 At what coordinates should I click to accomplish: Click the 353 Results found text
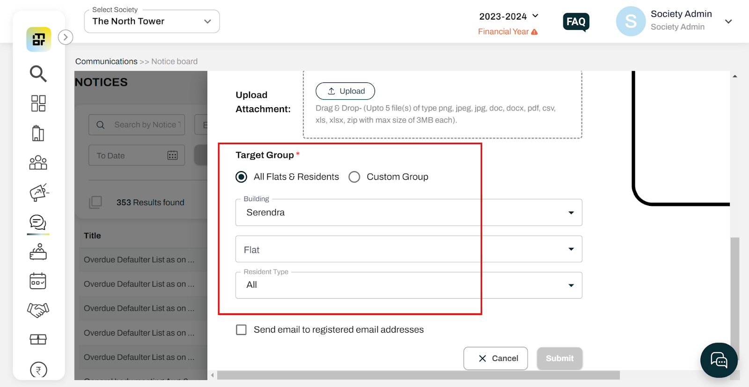pyautogui.click(x=150, y=203)
